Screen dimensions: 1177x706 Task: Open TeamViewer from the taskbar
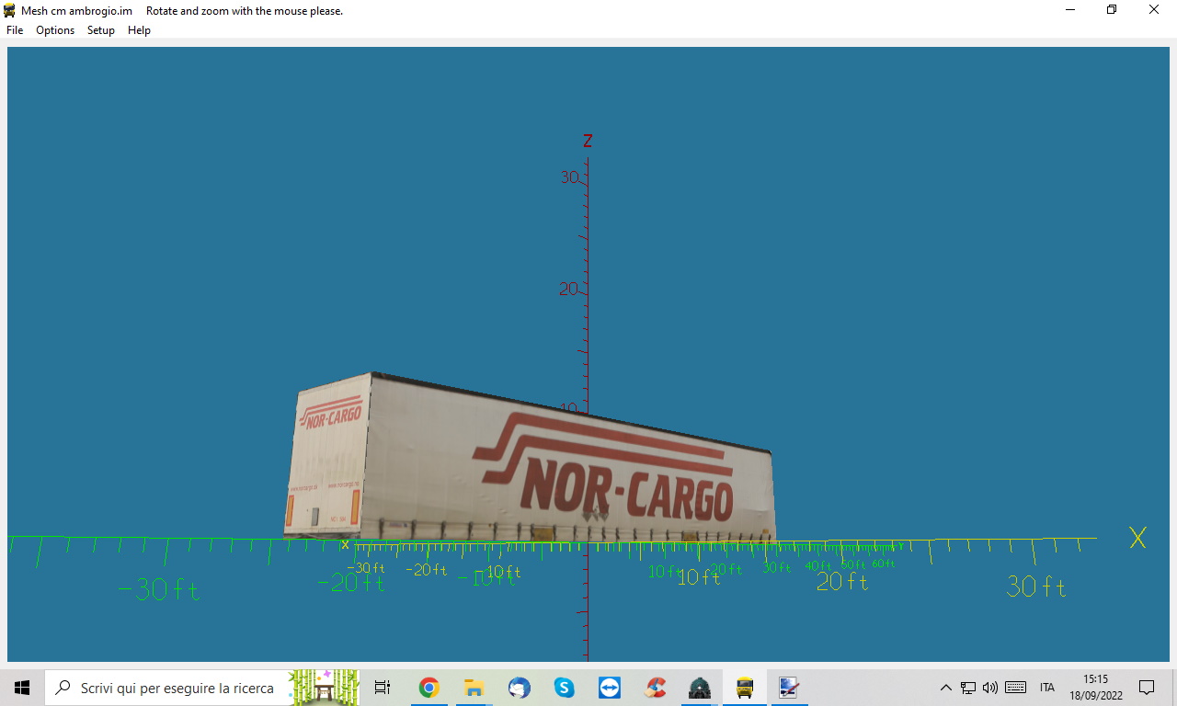tap(609, 688)
